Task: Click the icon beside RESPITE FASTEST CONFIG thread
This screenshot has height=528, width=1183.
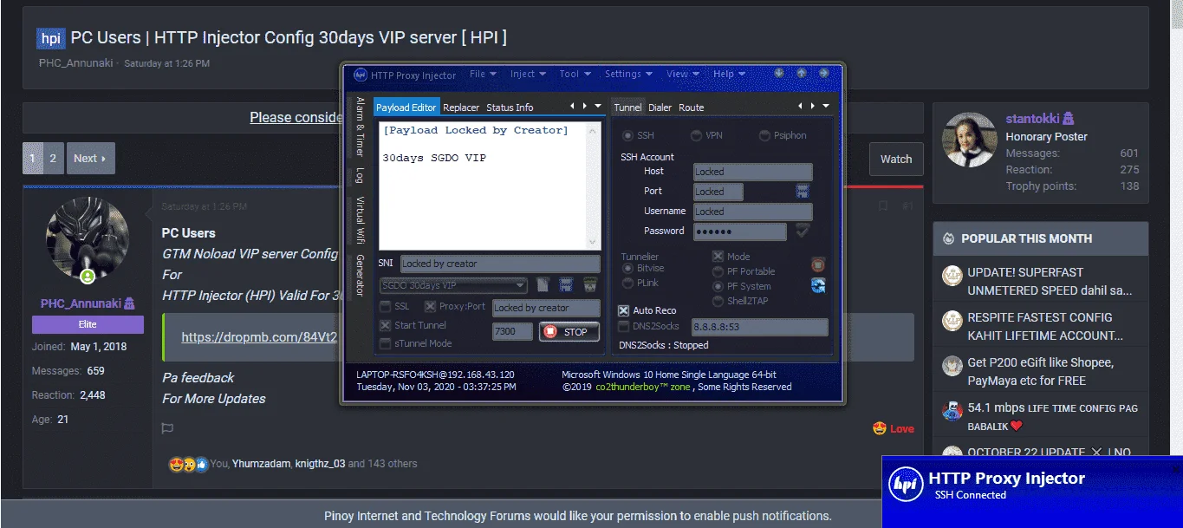Action: click(952, 321)
